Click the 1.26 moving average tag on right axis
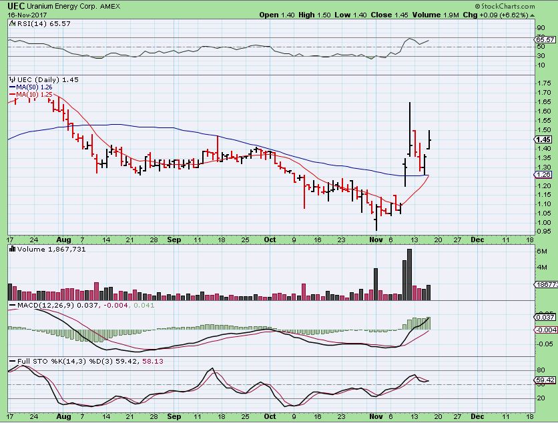Image resolution: width=558 pixels, height=423 pixels. pos(543,174)
